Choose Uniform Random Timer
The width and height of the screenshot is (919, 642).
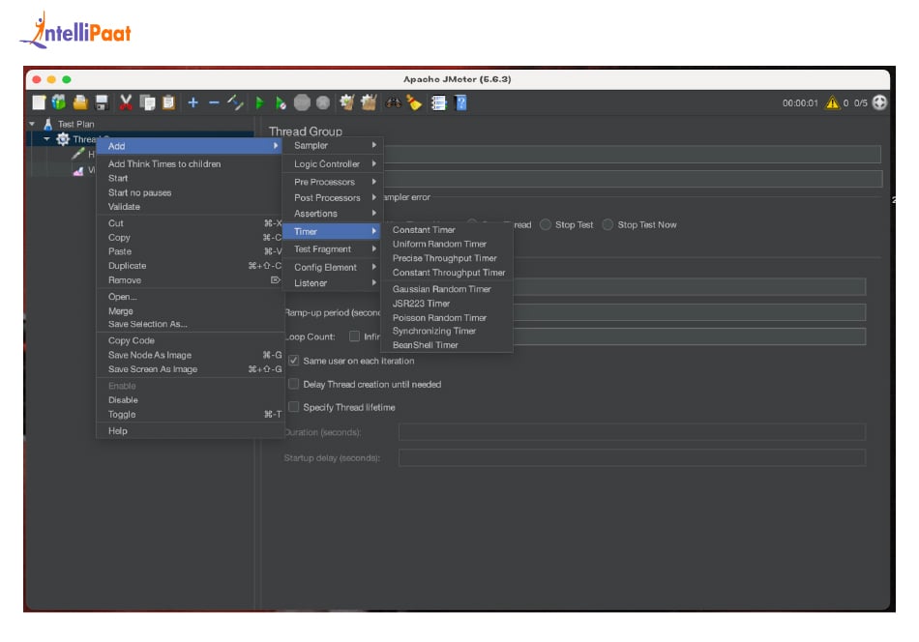point(439,245)
